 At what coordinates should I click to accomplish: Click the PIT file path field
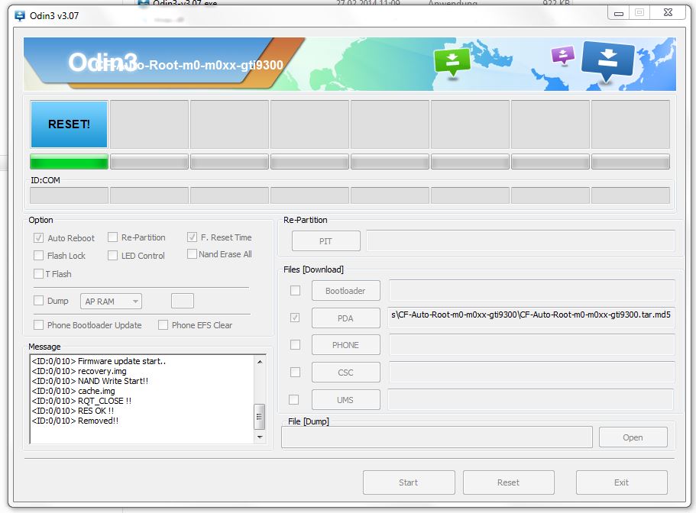[x=520, y=240]
